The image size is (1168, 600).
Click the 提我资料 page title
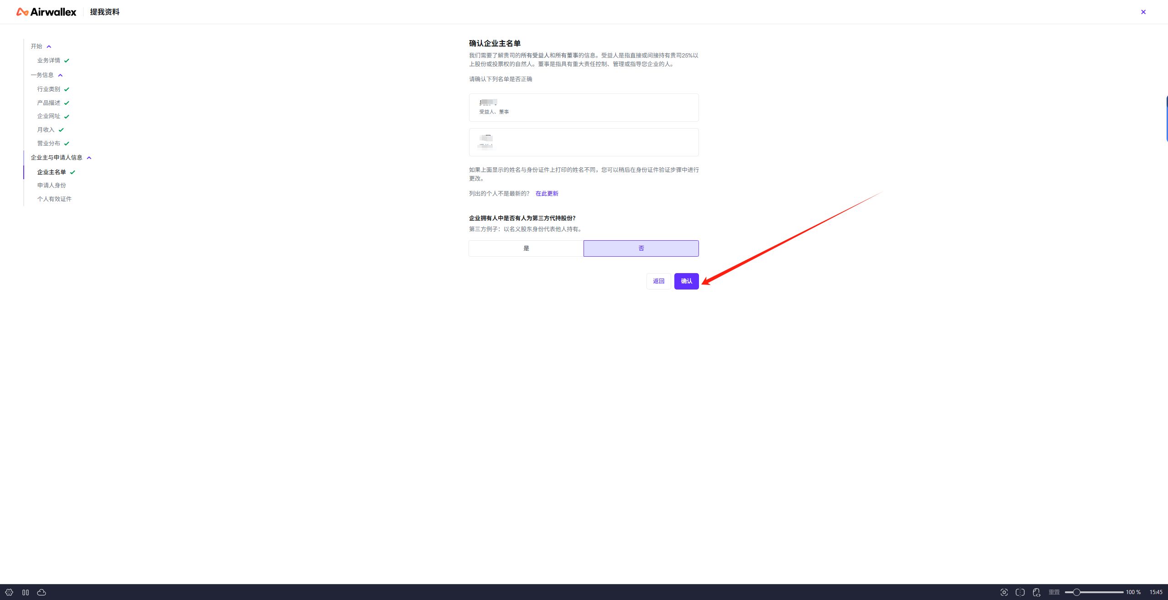point(104,12)
